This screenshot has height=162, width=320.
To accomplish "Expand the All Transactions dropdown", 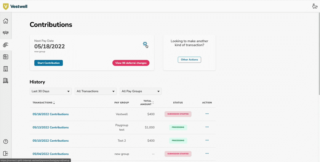I will 95,91.
